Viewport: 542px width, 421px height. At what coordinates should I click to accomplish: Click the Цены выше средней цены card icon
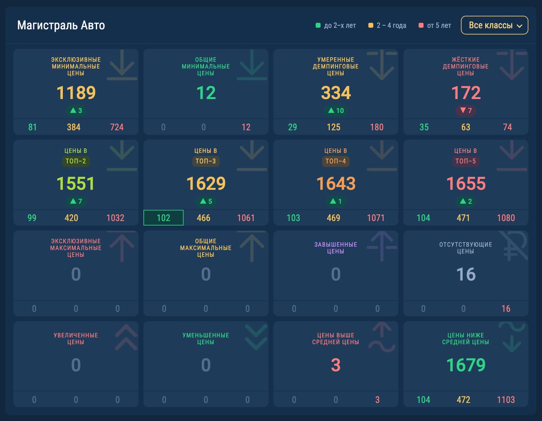coord(382,337)
